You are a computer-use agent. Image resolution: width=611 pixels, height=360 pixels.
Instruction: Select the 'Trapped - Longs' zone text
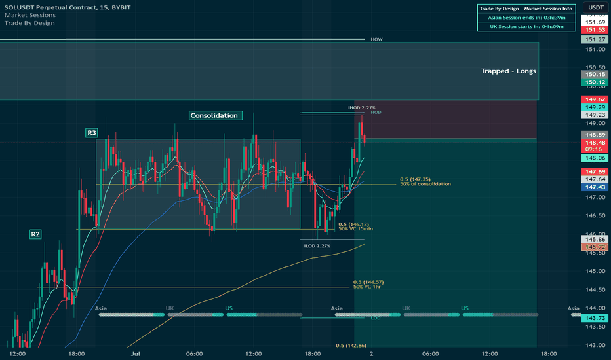pyautogui.click(x=508, y=71)
